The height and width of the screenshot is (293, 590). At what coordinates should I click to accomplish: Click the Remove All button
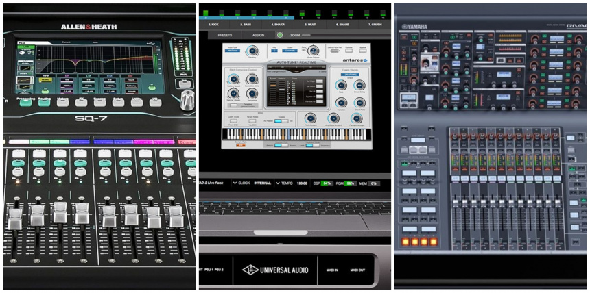[320, 101]
